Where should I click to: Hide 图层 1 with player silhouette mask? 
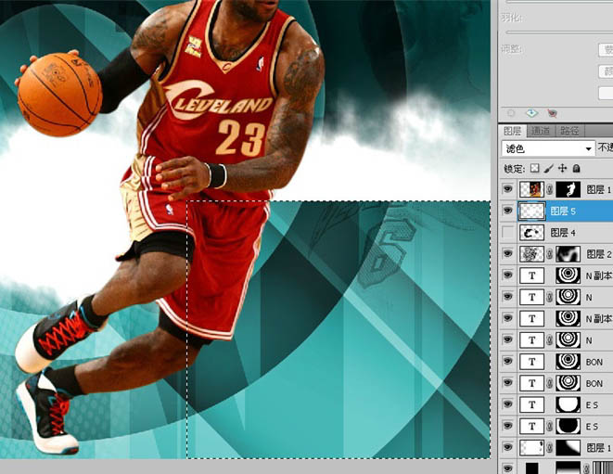coord(507,189)
